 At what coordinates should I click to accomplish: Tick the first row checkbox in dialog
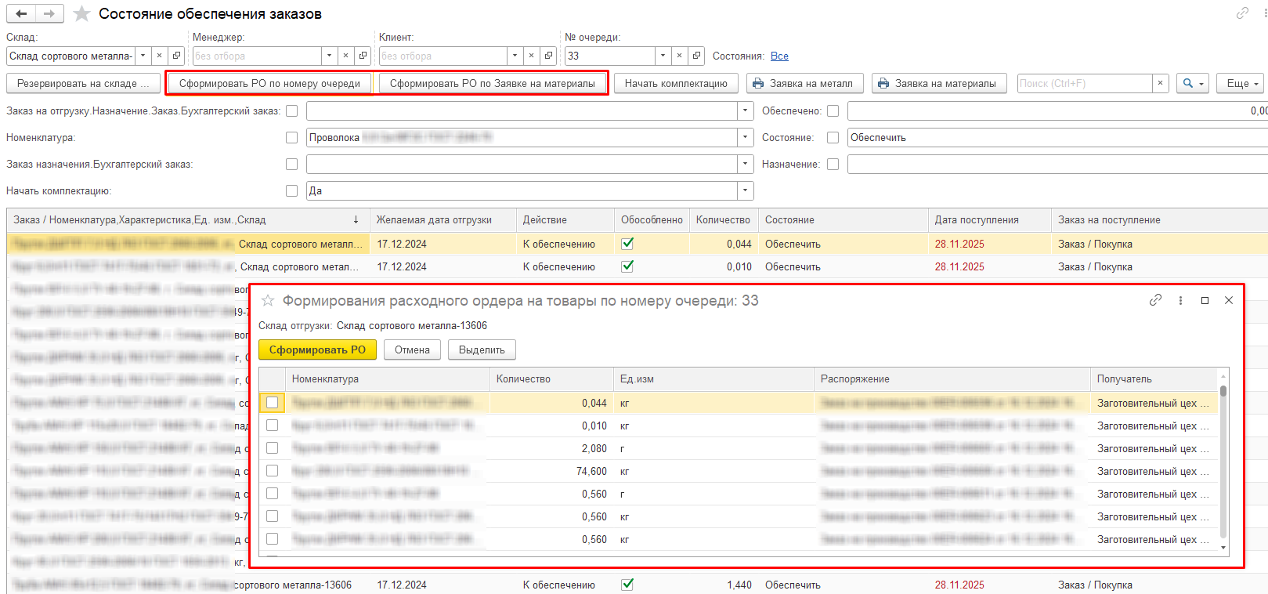[272, 403]
